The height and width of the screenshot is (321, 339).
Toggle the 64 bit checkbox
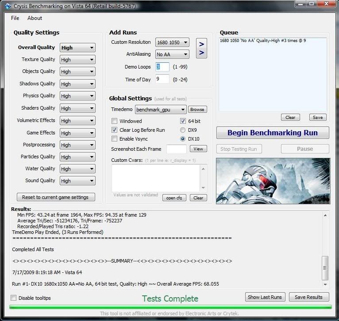[x=183, y=121]
